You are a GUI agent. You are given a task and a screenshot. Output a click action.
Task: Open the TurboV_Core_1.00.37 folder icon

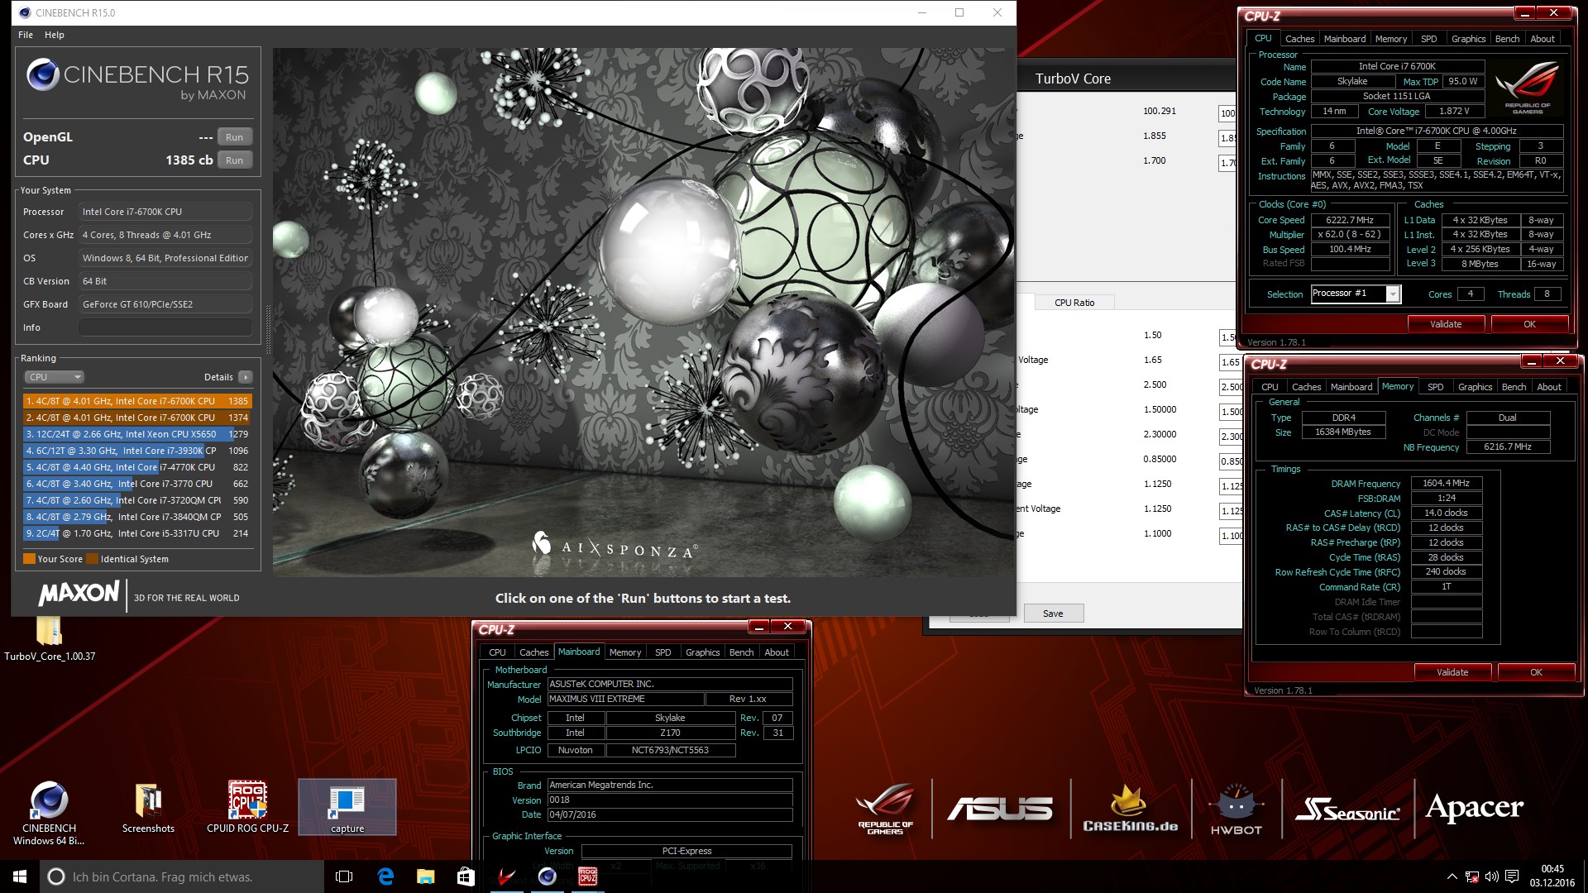pos(50,638)
